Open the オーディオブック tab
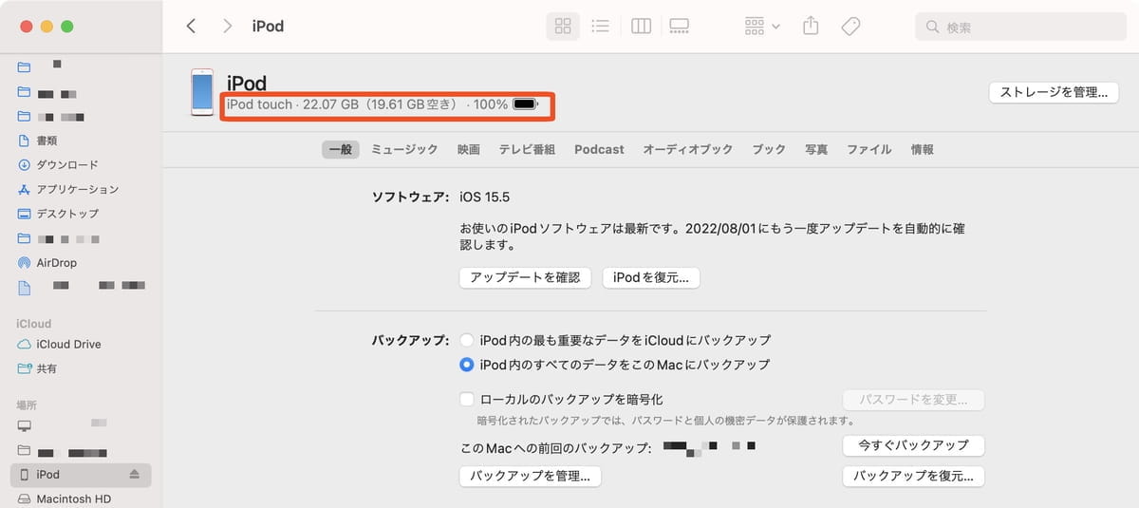The width and height of the screenshot is (1139, 508). (687, 149)
